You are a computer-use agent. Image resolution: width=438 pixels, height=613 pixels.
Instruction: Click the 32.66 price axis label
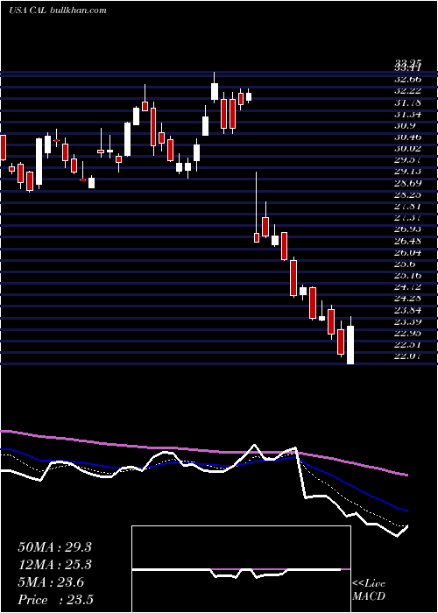(x=408, y=80)
